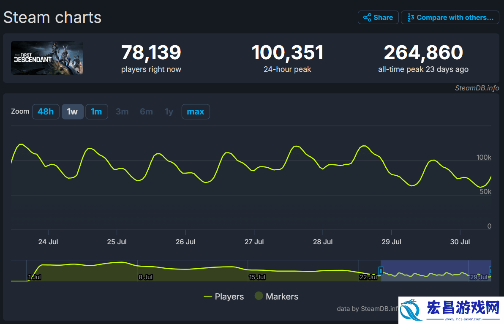This screenshot has width=504, height=324.
Task: Click the Share button
Action: pos(378,17)
